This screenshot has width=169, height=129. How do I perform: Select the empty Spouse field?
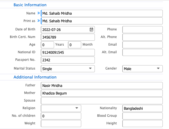[102, 101]
